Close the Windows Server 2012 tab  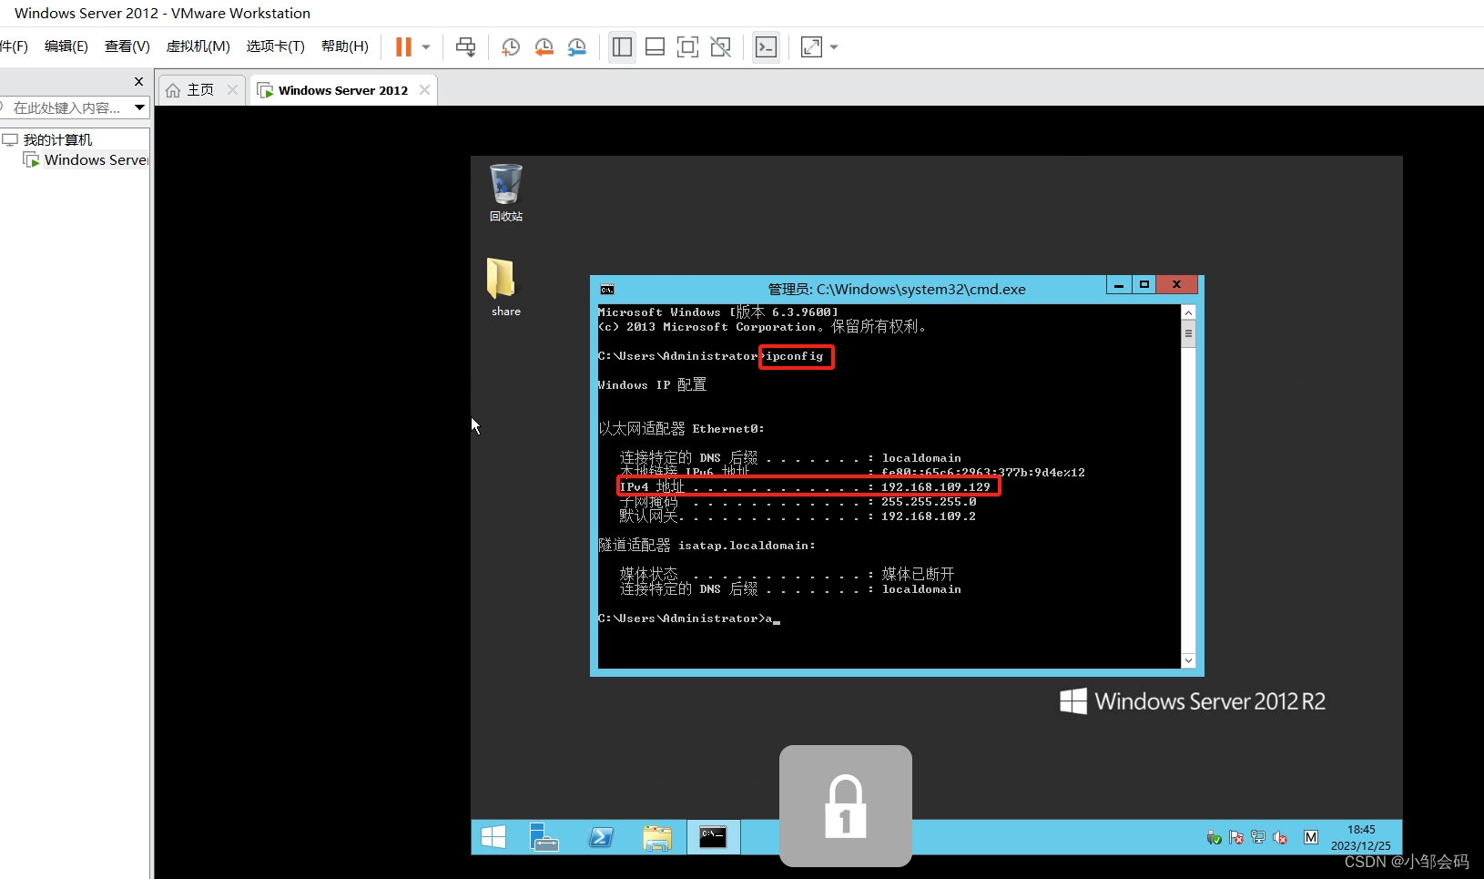click(x=424, y=90)
